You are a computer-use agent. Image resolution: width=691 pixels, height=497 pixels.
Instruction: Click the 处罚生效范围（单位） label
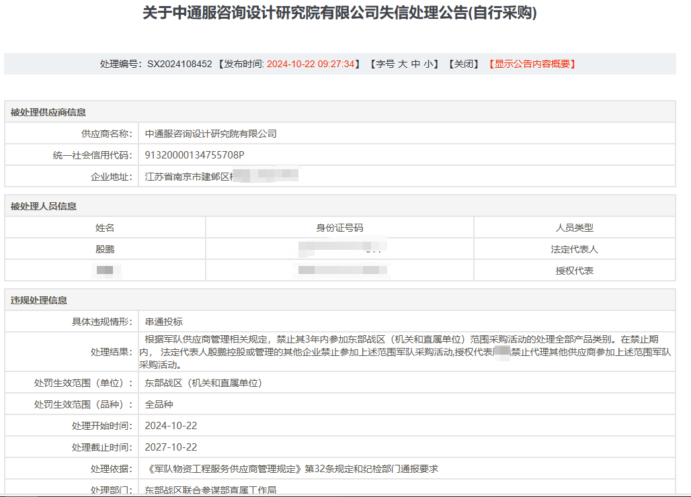pos(83,383)
